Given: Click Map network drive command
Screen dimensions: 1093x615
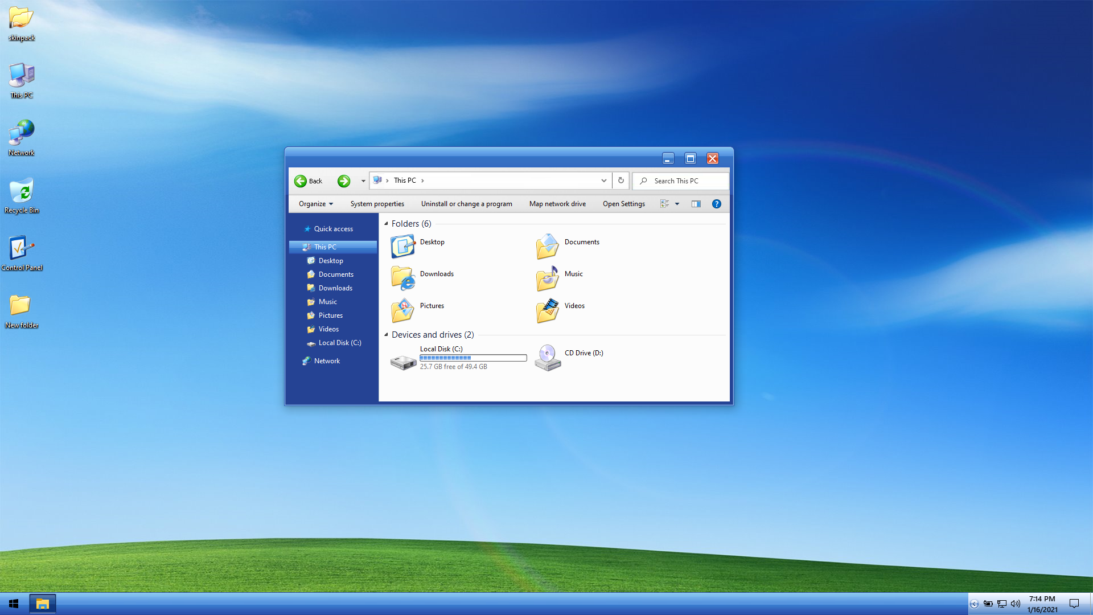Looking at the screenshot, I should click(x=557, y=204).
